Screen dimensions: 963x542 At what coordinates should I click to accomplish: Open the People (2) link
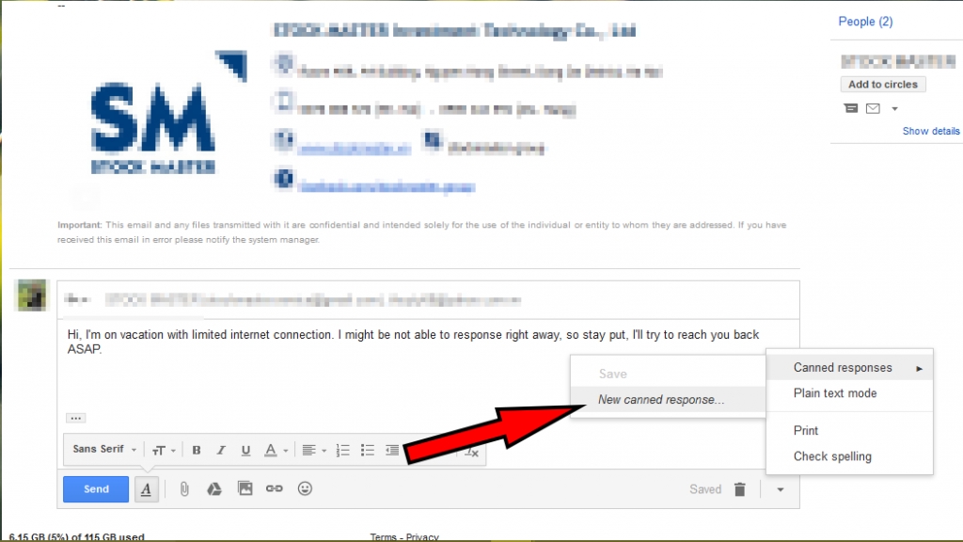[865, 22]
